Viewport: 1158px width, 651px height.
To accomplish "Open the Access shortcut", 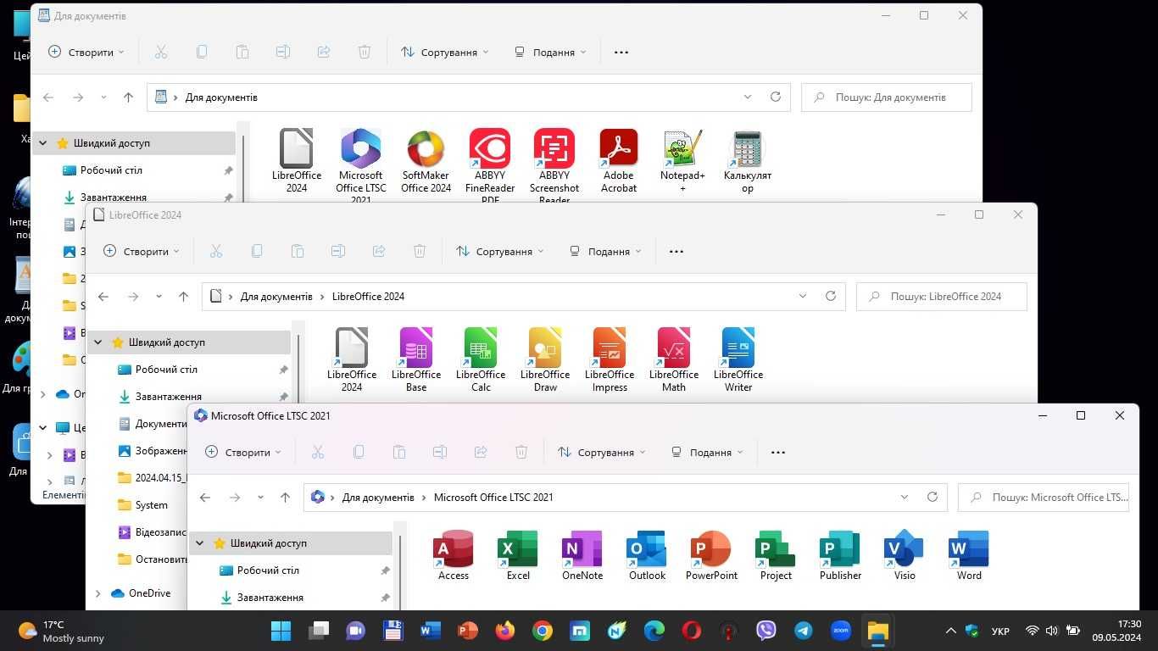I will click(454, 555).
